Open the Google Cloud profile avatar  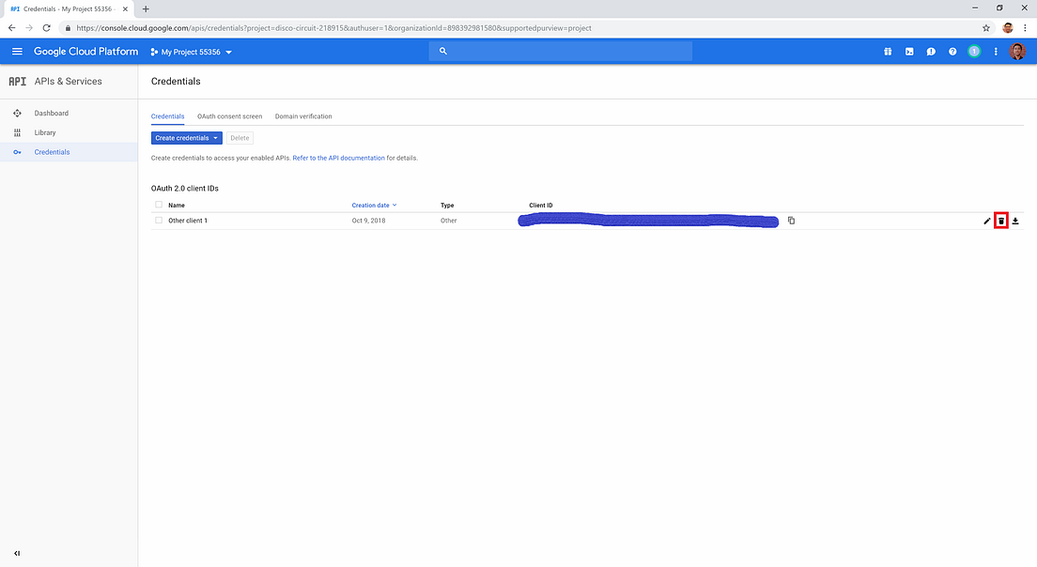pyautogui.click(x=1018, y=52)
